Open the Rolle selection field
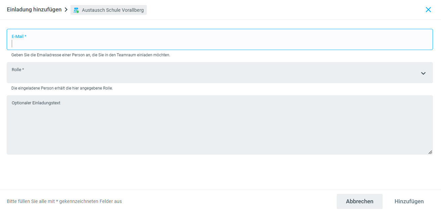This screenshot has height=212, width=441. point(215,73)
